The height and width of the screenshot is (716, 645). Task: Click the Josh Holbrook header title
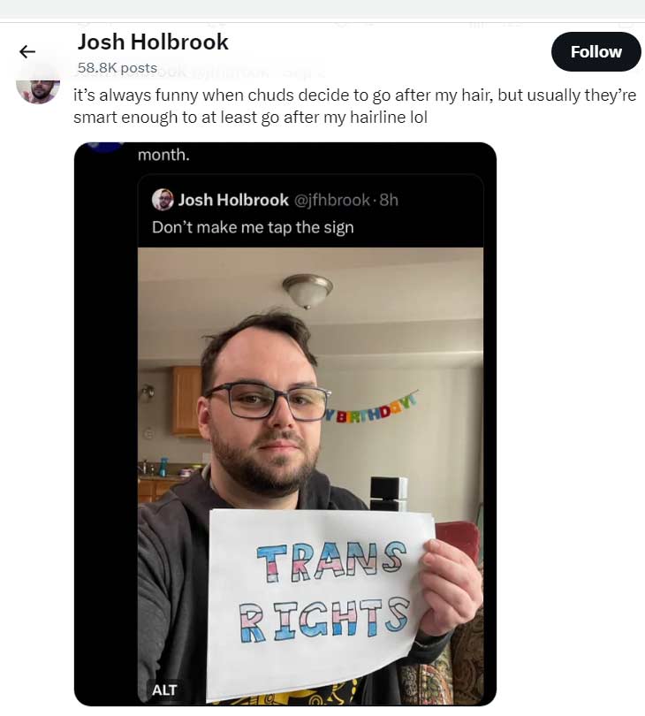(153, 42)
